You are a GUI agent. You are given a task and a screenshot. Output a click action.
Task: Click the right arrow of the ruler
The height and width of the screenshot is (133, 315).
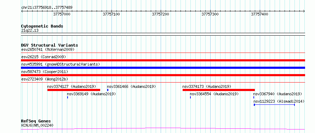click(x=304, y=11)
